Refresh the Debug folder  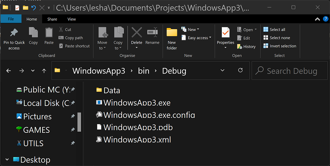click(x=240, y=70)
